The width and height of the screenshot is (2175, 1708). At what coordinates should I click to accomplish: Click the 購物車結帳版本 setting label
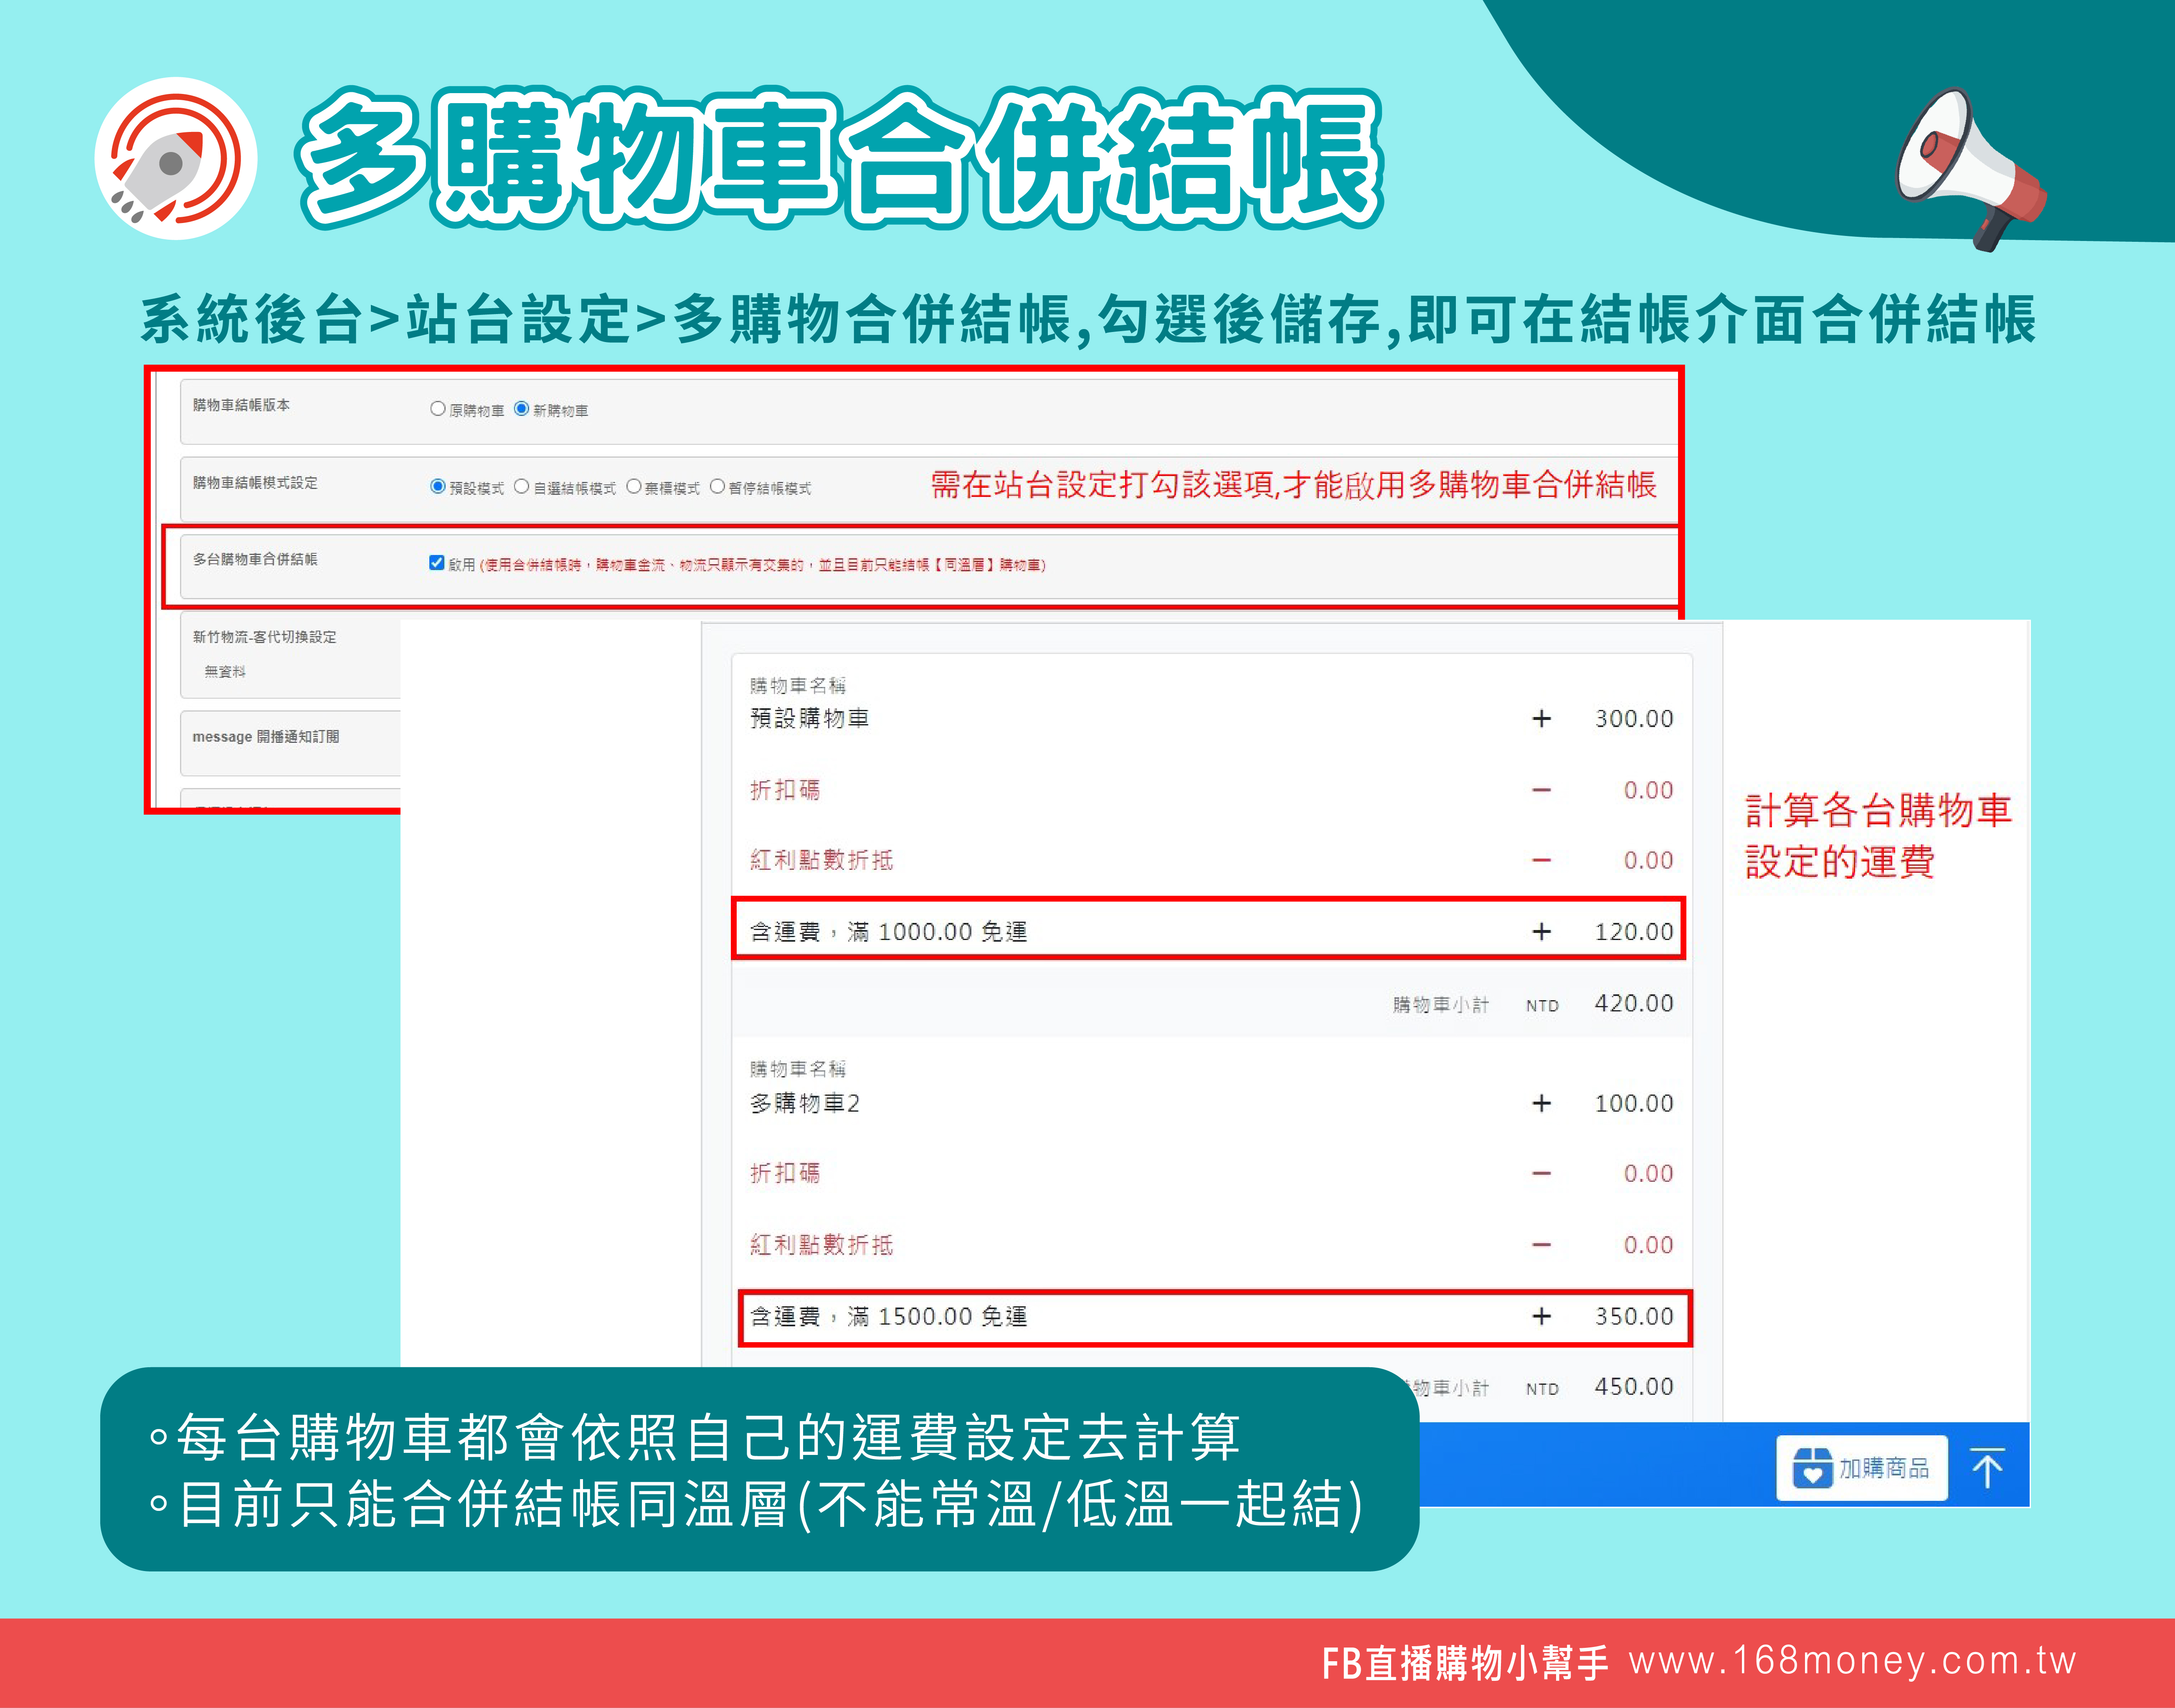[241, 405]
